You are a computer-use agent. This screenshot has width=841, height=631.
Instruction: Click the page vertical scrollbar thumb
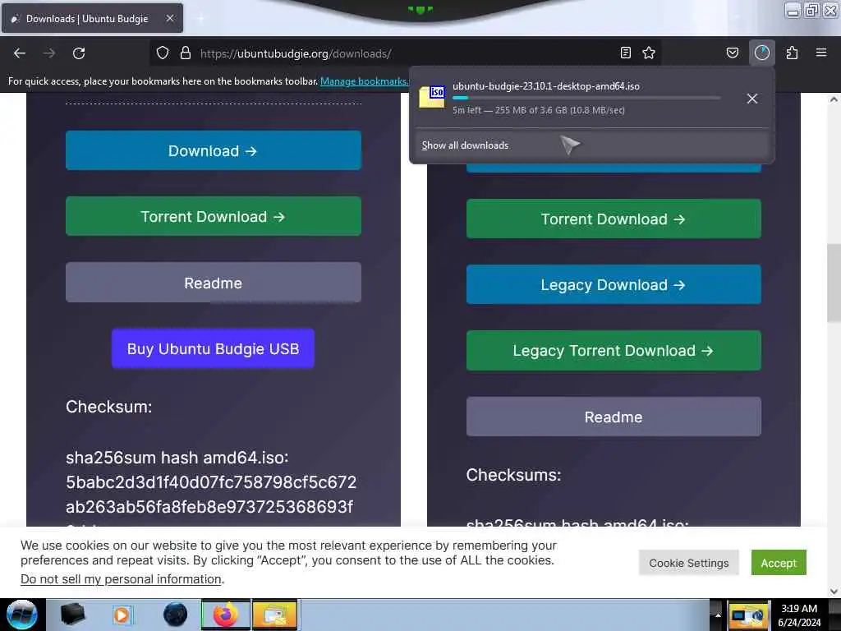tap(834, 283)
